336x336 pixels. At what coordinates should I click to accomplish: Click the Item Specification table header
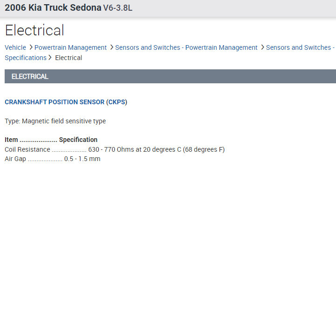click(x=51, y=140)
